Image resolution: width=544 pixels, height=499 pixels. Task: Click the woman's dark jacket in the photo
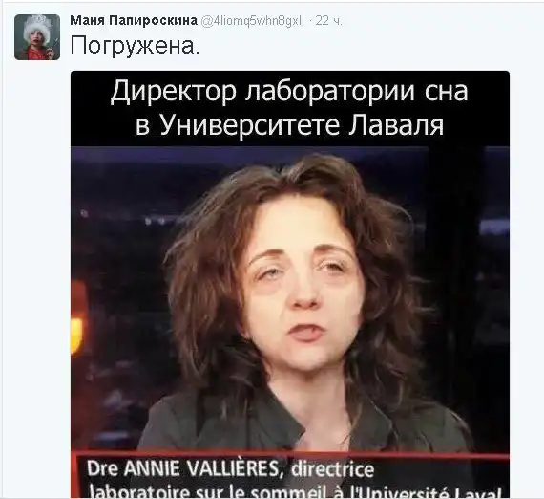(299, 423)
